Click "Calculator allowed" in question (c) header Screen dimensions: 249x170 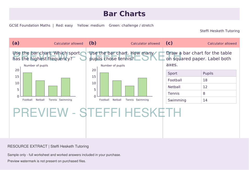tap(222, 43)
